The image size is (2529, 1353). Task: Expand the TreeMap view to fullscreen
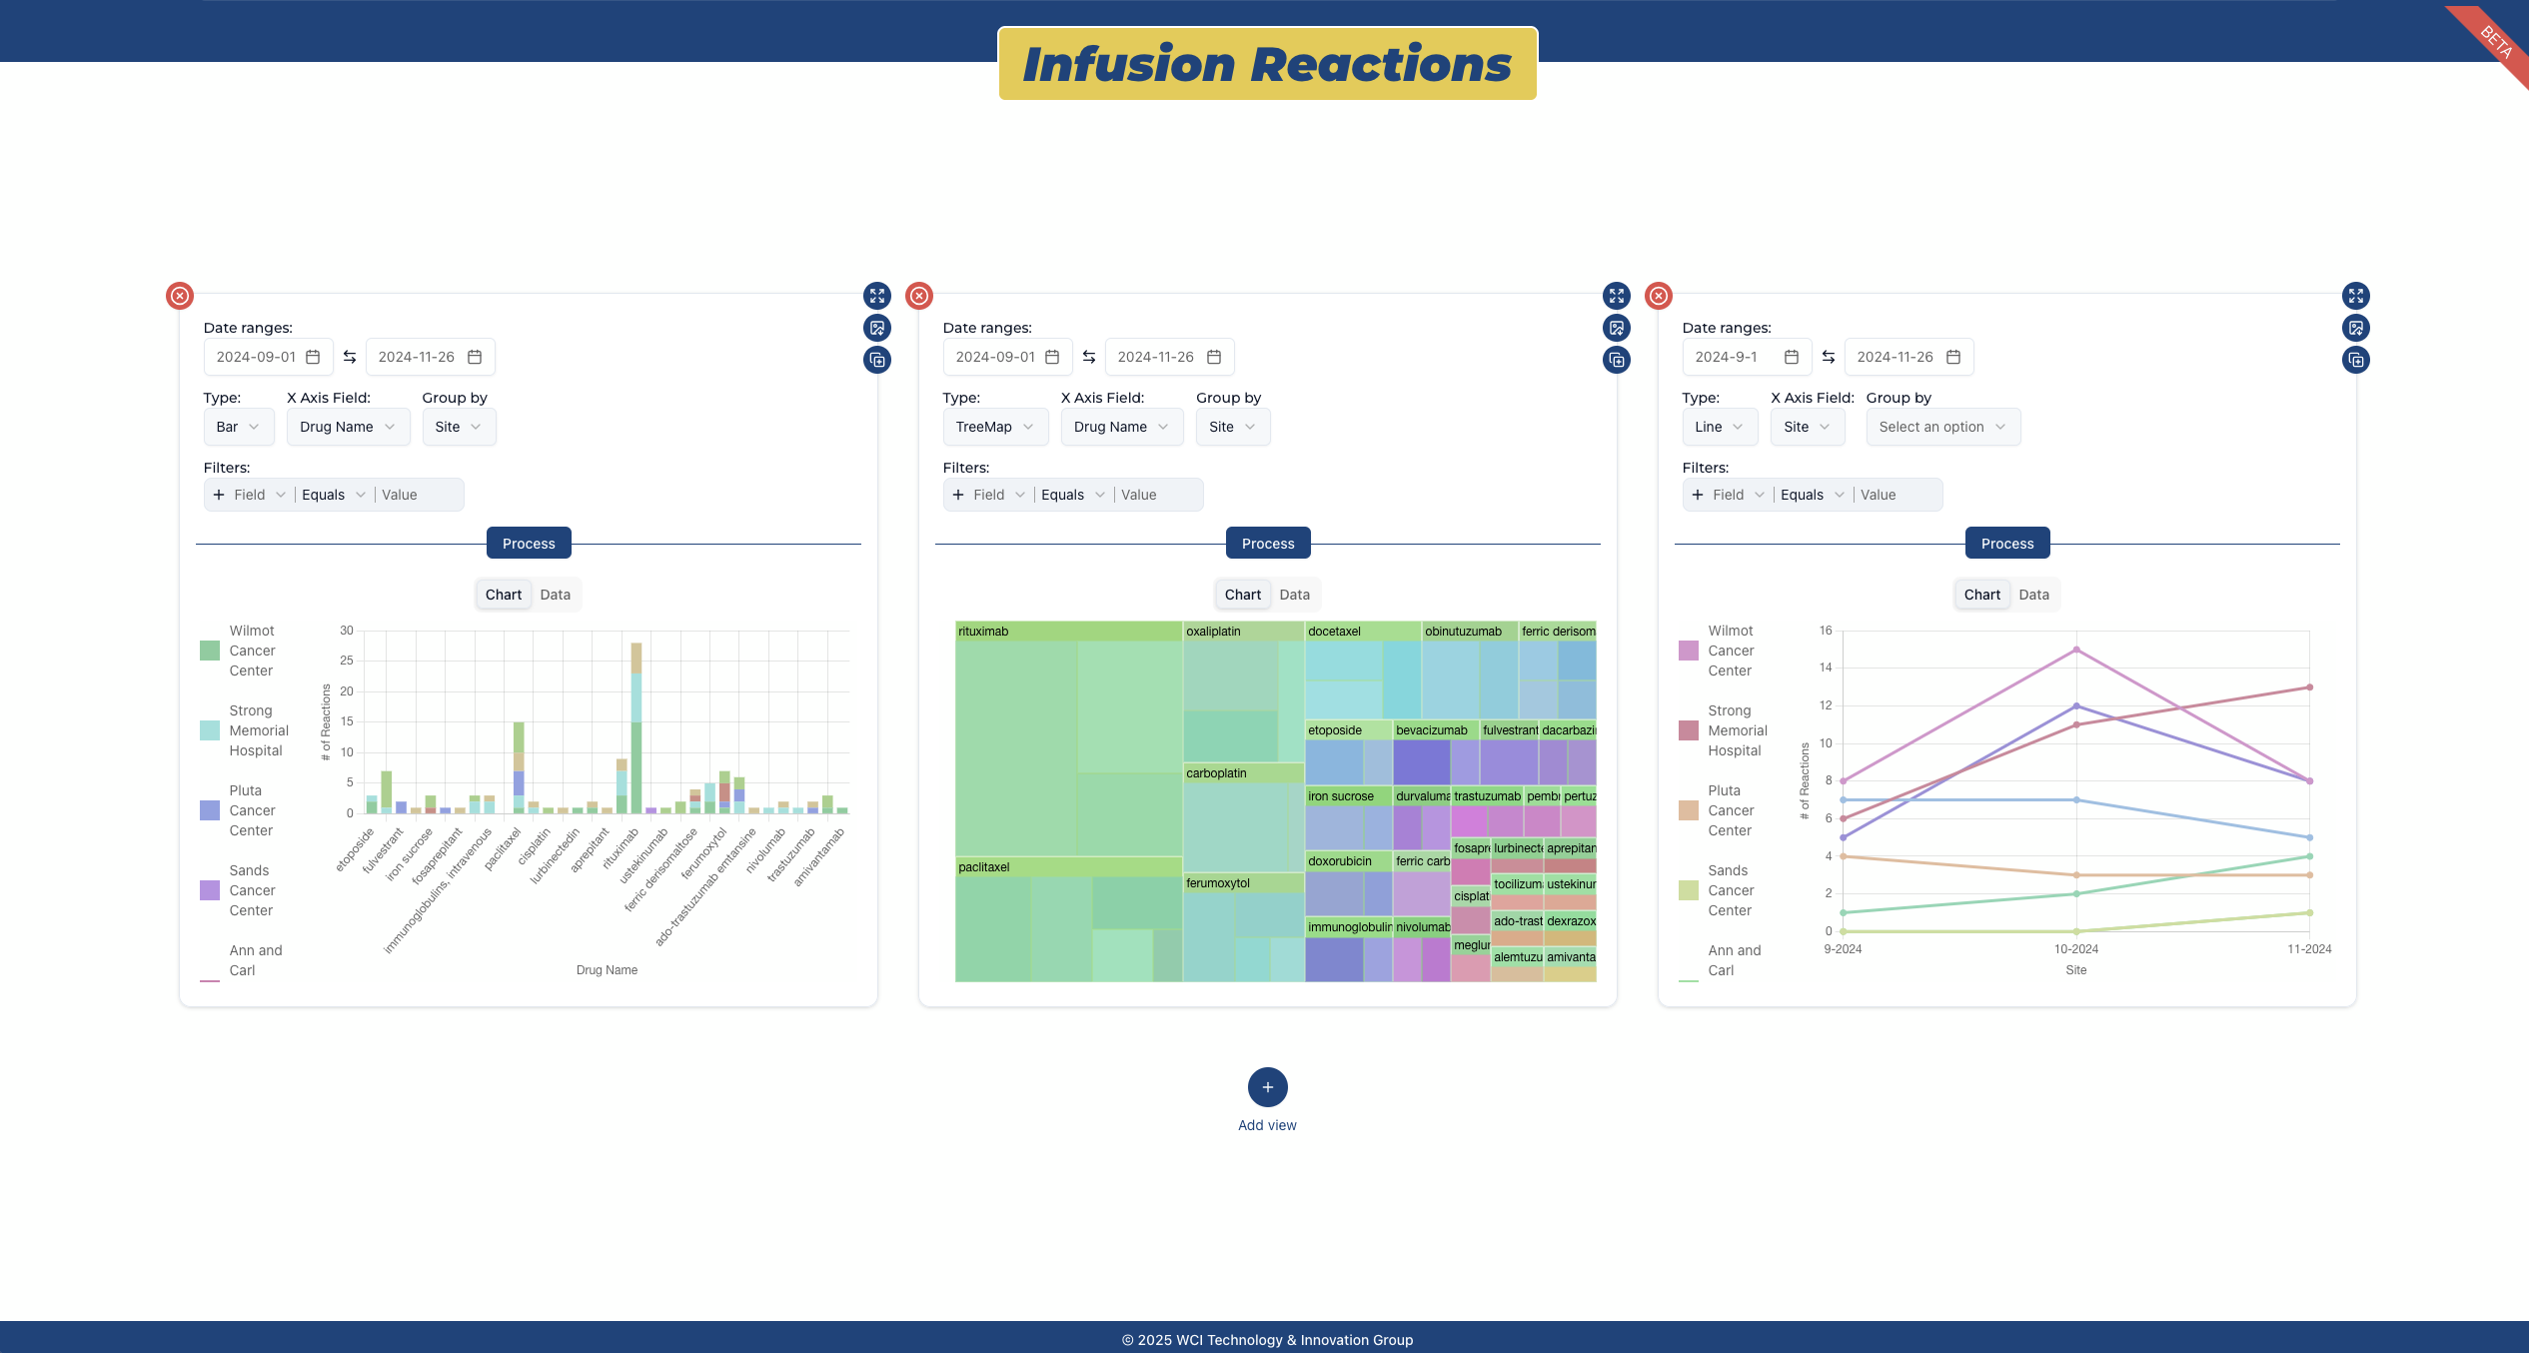pyautogui.click(x=1617, y=296)
